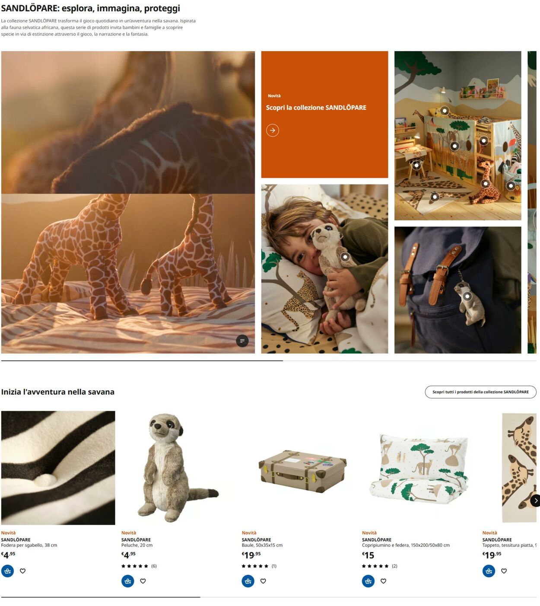The image size is (540, 606).
Task: Favorite the Fodera per sgabello with the heart
Action: 23,571
